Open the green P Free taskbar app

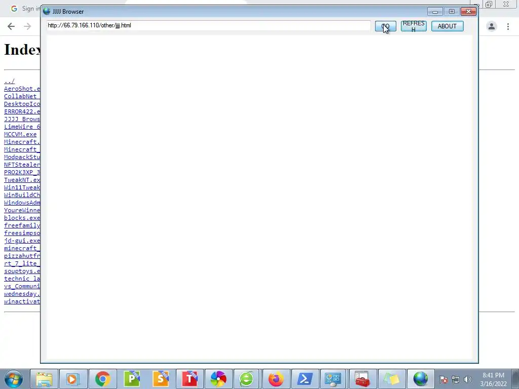click(x=132, y=379)
